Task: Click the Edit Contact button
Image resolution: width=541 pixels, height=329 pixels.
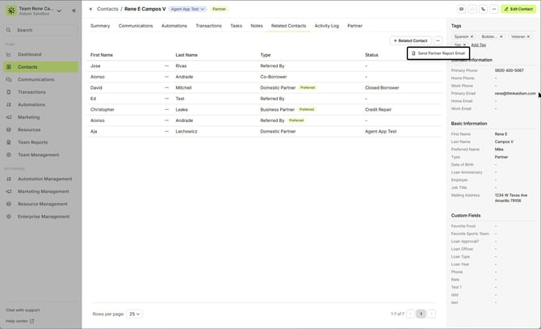Action: click(518, 9)
